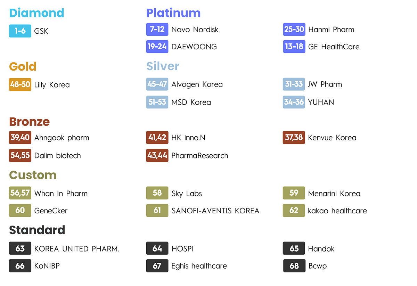The width and height of the screenshot is (417, 286).
Task: Open the SANOFI-AVENTIS KOREA entry
Action: tap(215, 211)
